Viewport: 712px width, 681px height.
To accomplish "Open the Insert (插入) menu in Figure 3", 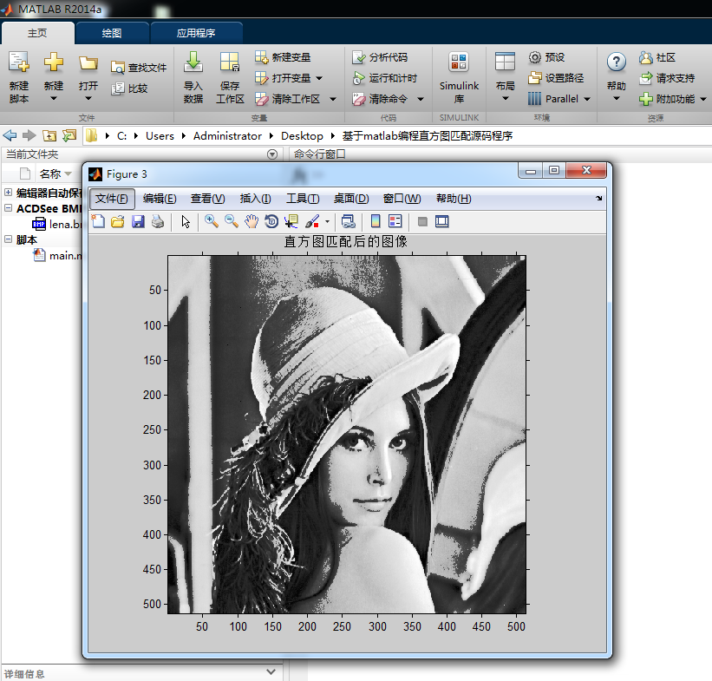I will point(255,199).
